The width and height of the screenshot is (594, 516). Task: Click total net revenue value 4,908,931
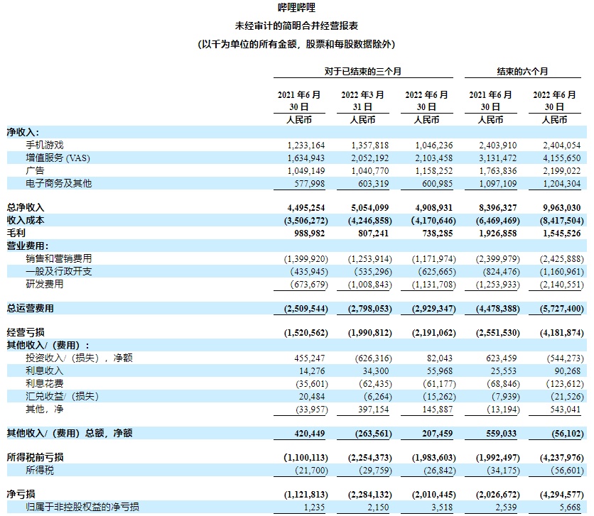pos(434,208)
